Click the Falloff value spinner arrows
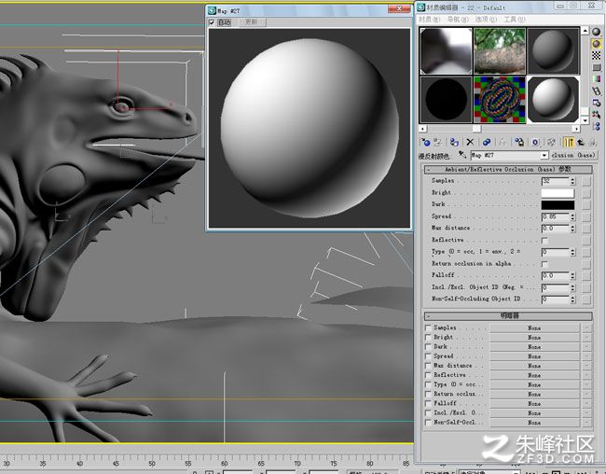The image size is (606, 474). (572, 276)
